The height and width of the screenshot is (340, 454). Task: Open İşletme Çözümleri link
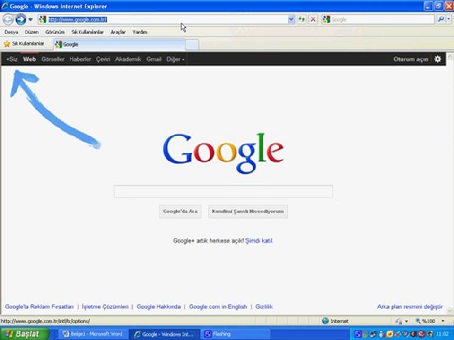click(105, 306)
